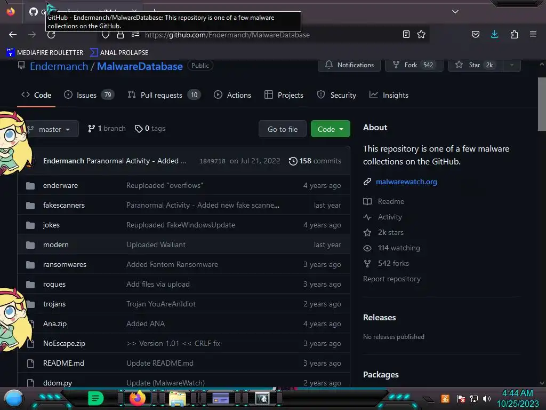The image size is (546, 410).
Task: Click the ddom.py file icon
Action: coord(30,383)
